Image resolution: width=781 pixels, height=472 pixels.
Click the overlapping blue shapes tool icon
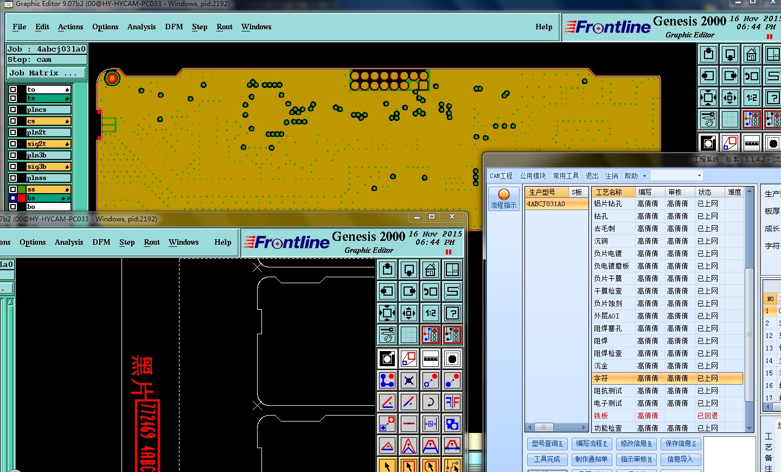pyautogui.click(x=452, y=424)
